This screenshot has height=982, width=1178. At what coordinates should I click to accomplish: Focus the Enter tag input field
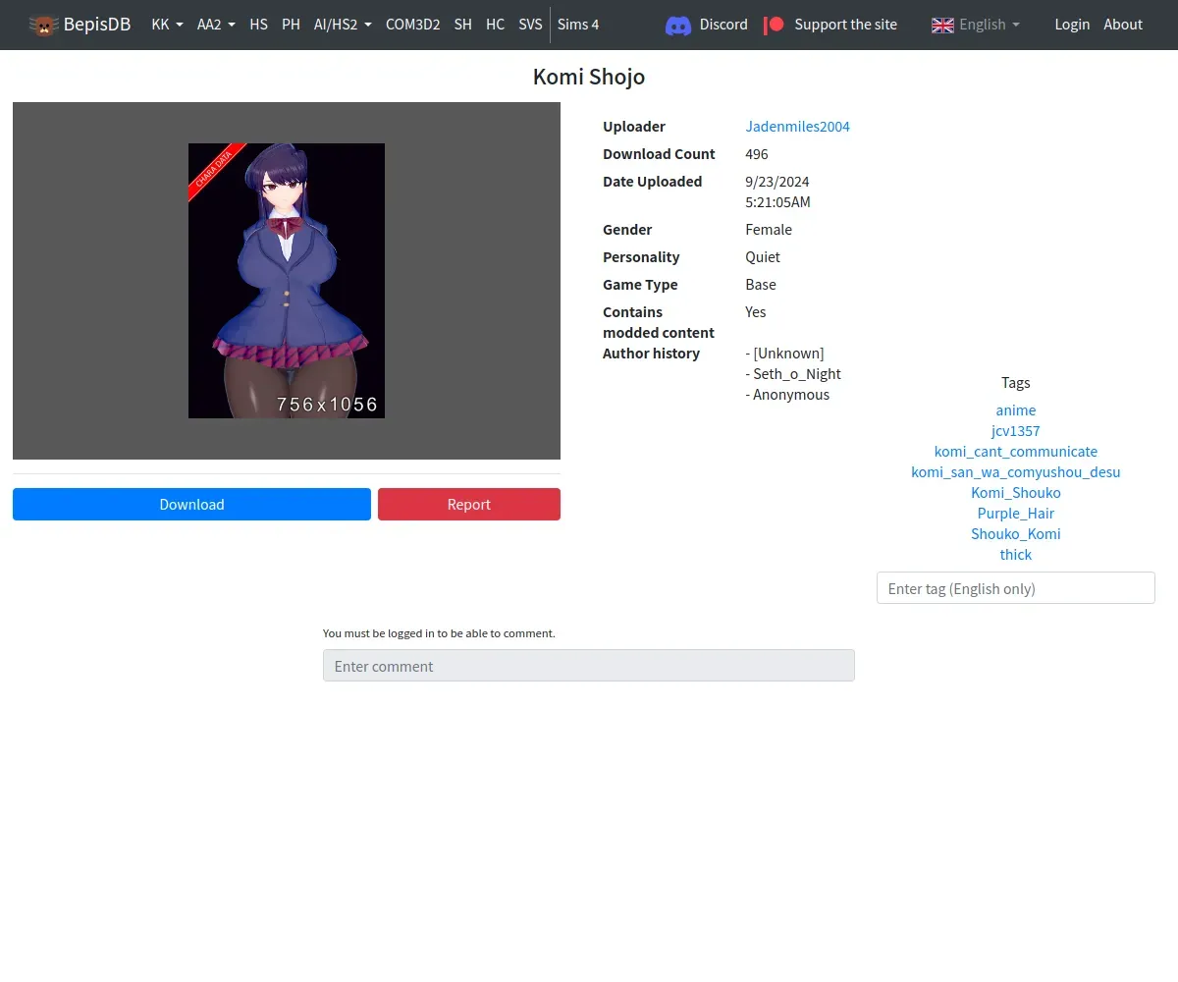pyautogui.click(x=1016, y=588)
